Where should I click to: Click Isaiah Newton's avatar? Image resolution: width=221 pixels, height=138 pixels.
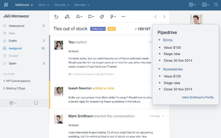[x=59, y=91]
